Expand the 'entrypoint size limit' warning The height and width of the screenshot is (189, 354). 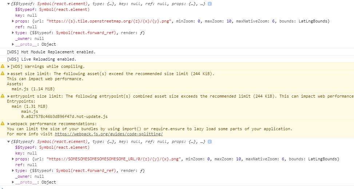[x=9, y=96]
